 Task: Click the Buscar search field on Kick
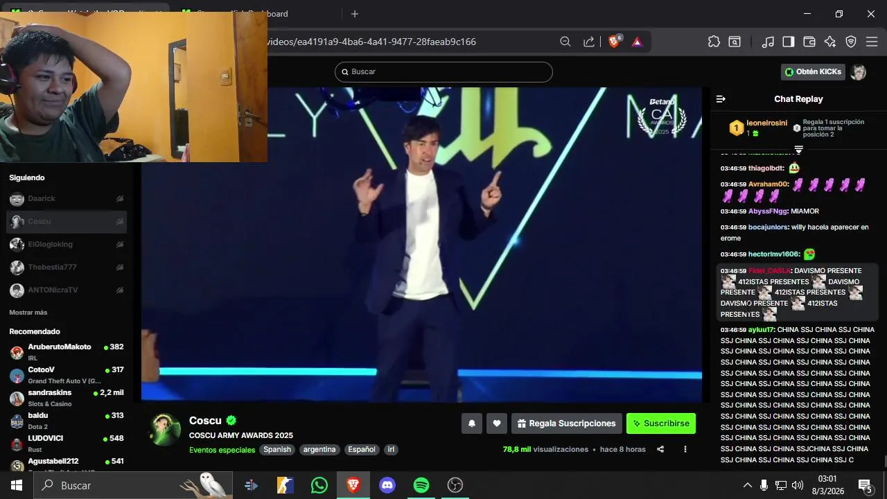[443, 72]
